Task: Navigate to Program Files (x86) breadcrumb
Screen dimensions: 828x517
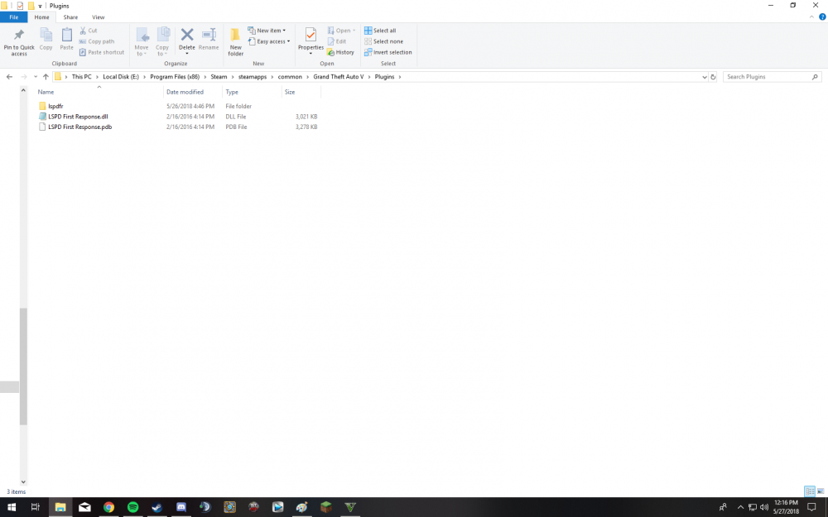Action: pos(175,77)
